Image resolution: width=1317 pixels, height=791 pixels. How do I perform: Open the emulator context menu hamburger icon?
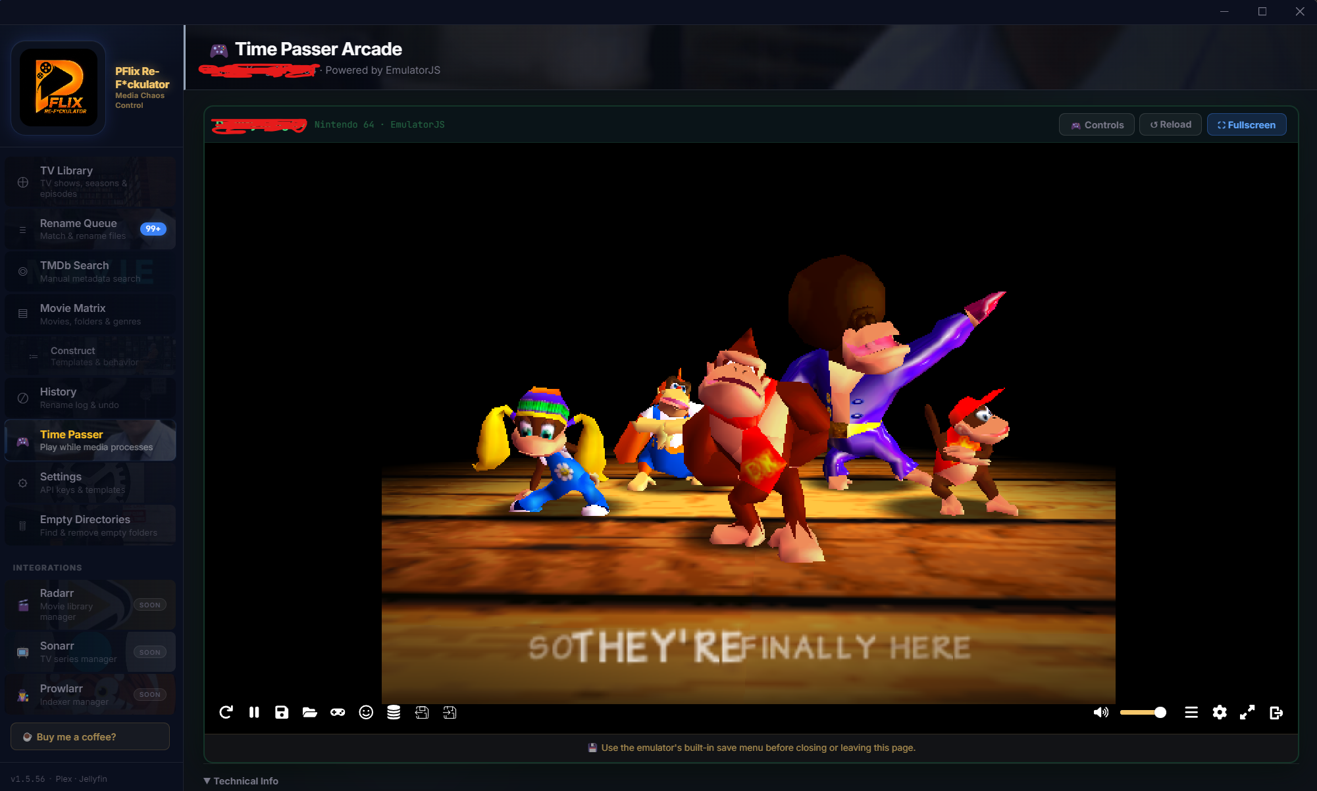(1191, 712)
